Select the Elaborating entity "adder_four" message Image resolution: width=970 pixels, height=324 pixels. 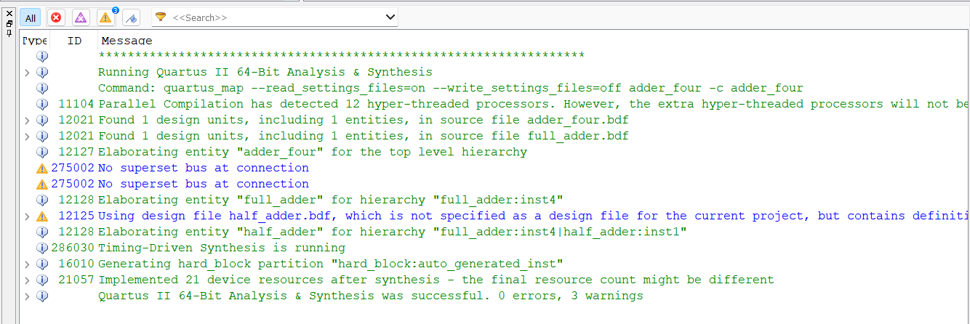click(x=313, y=152)
